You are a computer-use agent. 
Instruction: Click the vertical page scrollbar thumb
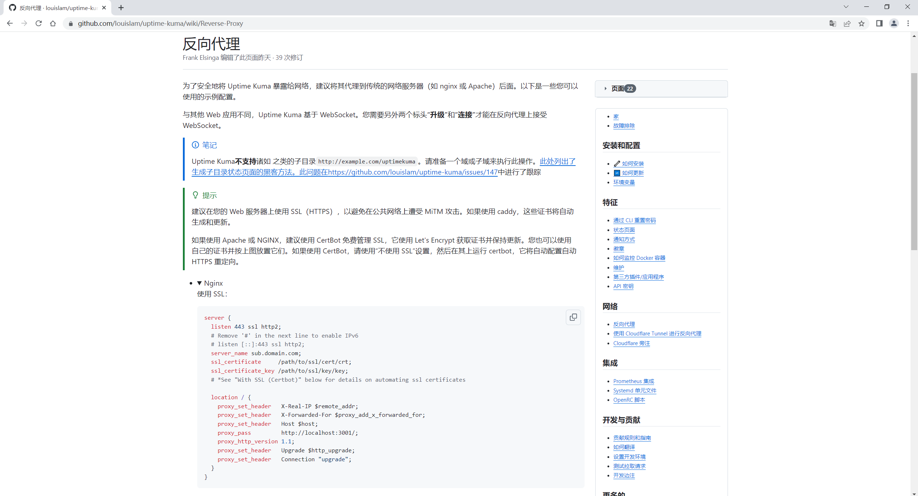pos(914,161)
